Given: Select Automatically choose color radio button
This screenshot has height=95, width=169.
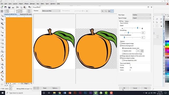Looking at the screenshot, I should coord(123,48).
